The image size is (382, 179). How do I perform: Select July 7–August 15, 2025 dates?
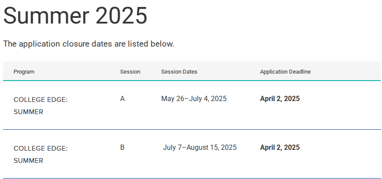200,148
